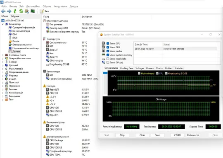Enable the Stress local disks checkbox
Viewport: 223px width, 158px height.
point(108,59)
